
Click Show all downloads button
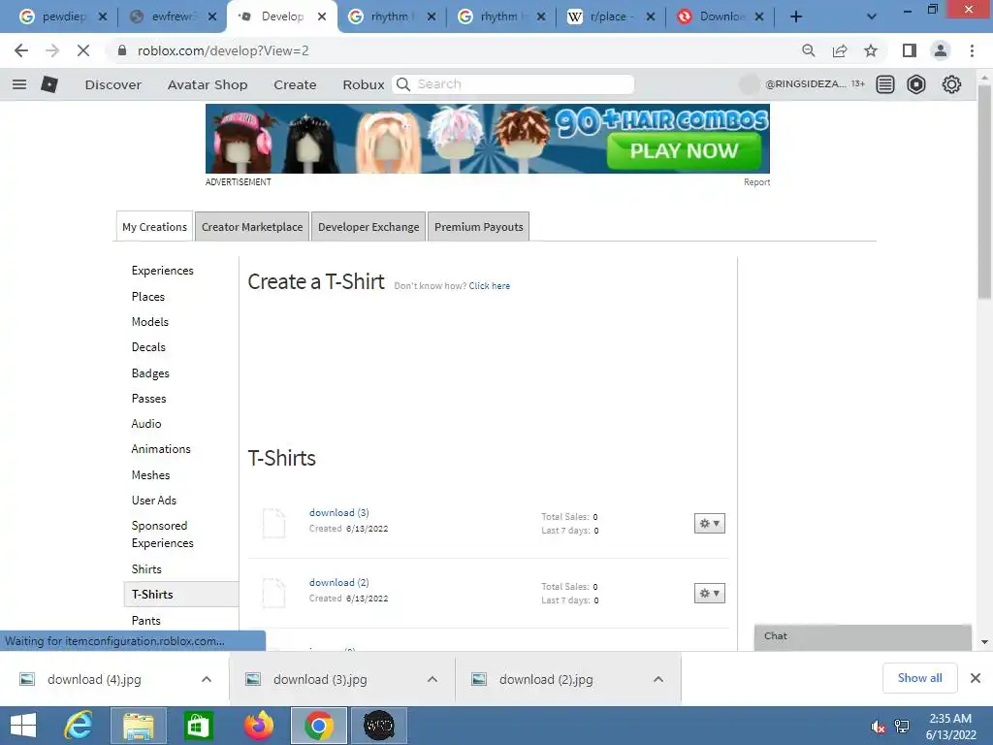(919, 678)
